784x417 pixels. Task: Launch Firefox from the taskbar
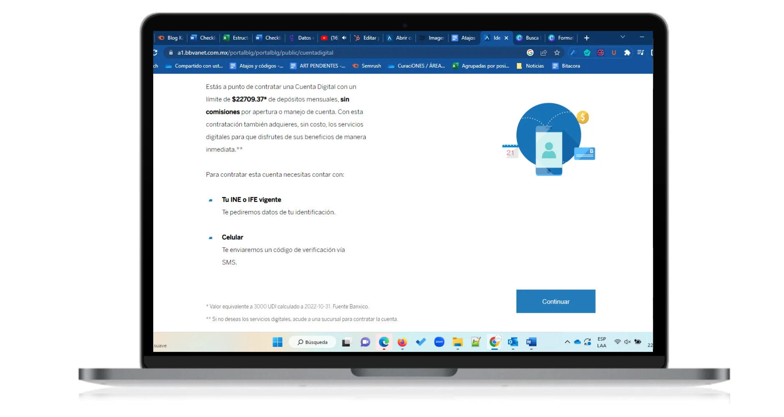pos(402,342)
